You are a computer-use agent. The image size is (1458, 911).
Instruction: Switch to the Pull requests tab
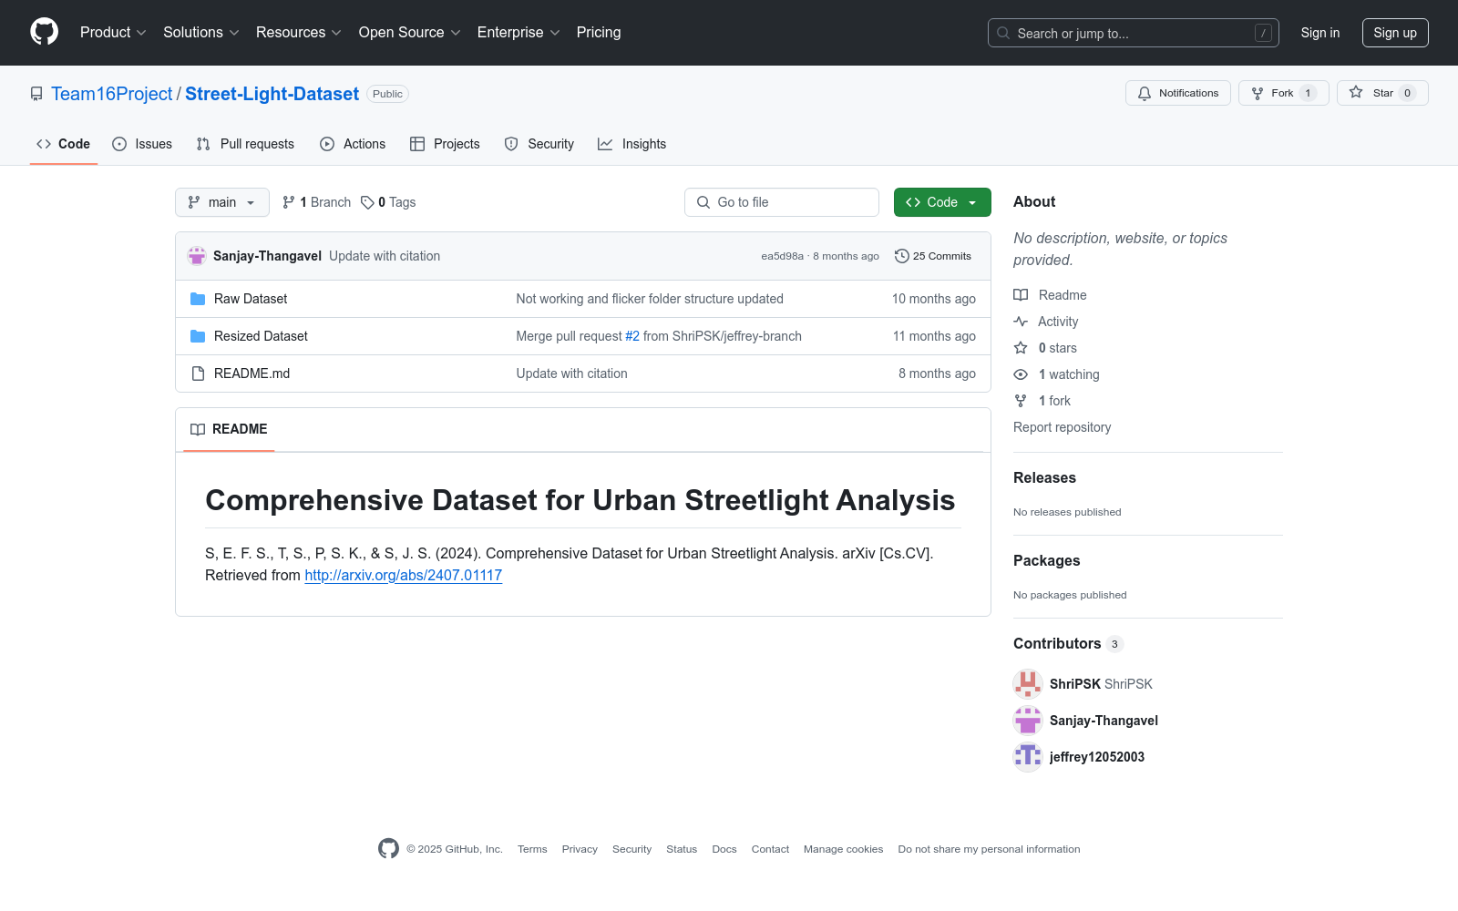(x=245, y=144)
